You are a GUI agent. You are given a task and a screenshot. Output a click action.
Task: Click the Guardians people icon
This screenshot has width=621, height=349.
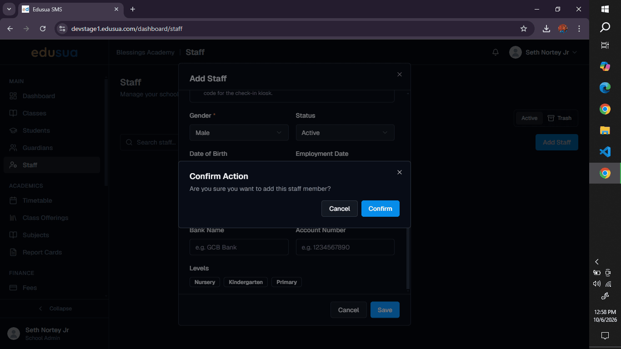coord(13,148)
